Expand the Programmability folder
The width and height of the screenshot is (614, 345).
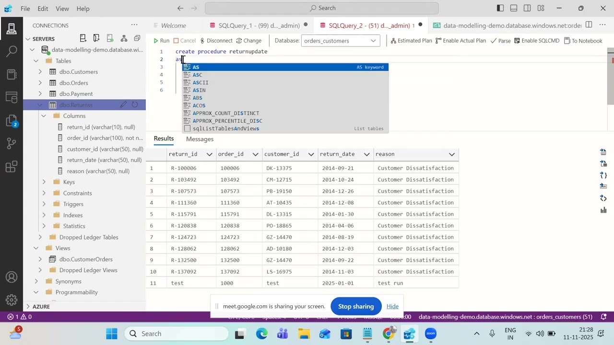tap(36, 292)
